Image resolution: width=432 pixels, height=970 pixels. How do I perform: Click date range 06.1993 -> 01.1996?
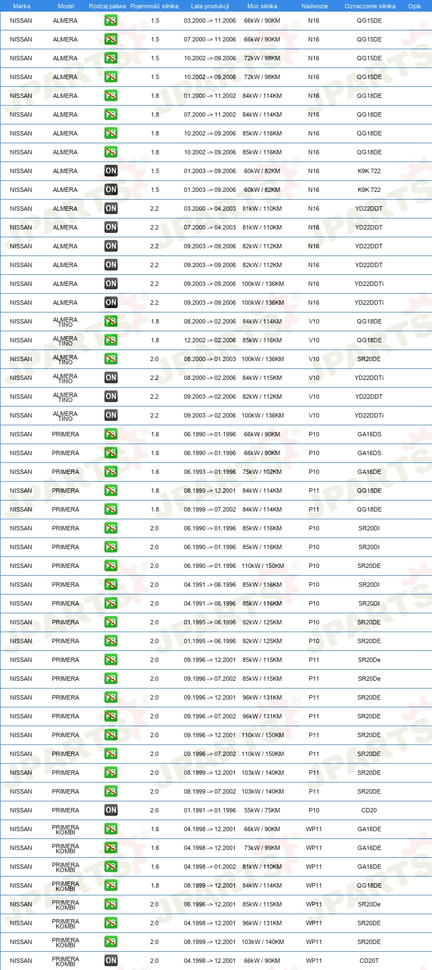click(210, 472)
